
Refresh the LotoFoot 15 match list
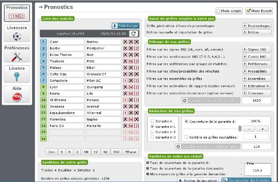133,34
